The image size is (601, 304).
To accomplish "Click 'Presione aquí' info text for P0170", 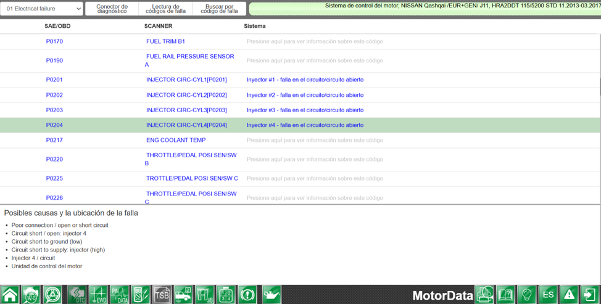I will pyautogui.click(x=315, y=41).
